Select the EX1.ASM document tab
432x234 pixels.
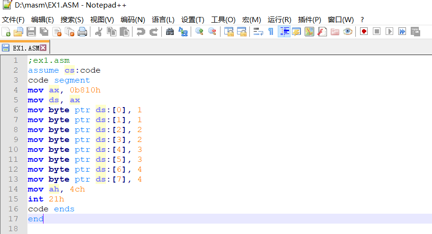[x=25, y=48]
